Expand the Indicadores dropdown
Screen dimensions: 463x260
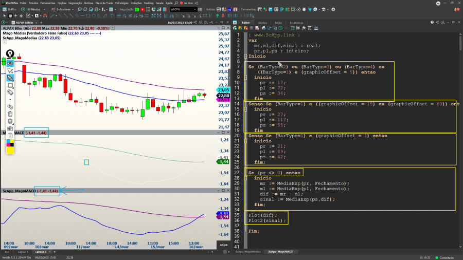pyautogui.click(x=64, y=9)
